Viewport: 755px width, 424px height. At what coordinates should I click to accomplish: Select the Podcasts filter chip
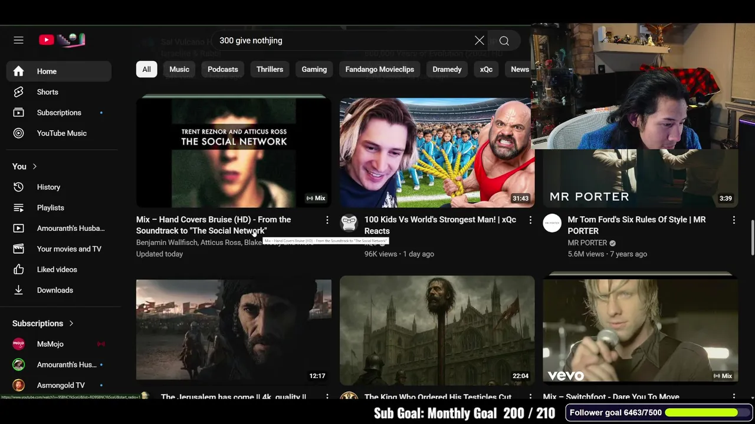click(x=222, y=69)
